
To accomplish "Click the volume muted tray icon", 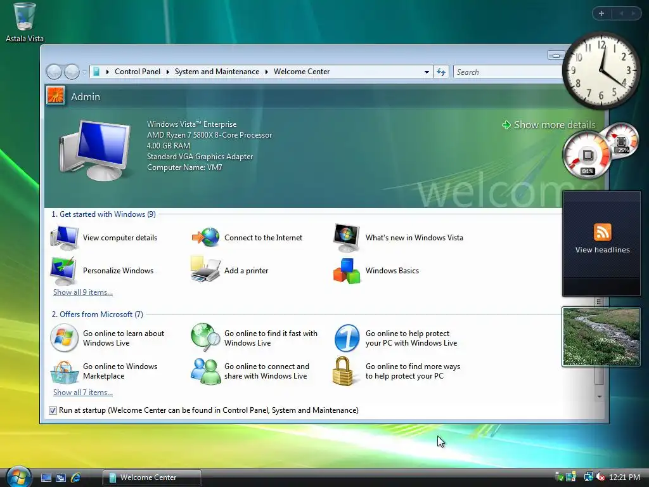I will 600,477.
